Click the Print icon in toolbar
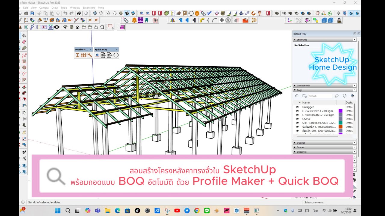385x216 pixels. click(x=79, y=13)
